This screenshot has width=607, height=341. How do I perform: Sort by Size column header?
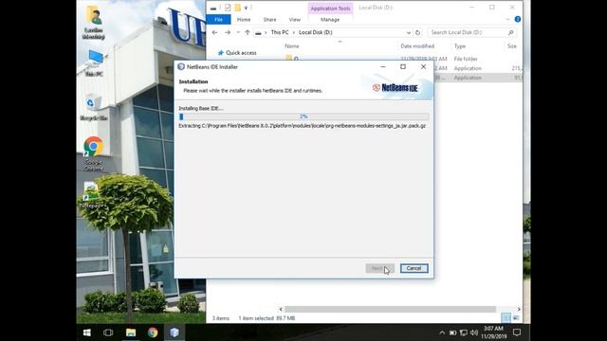pos(512,46)
